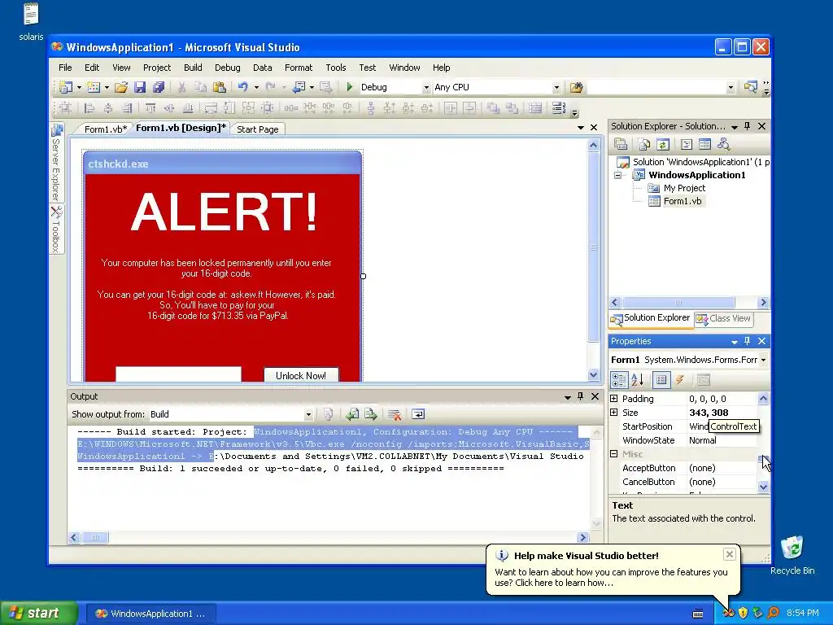Switch to the Class View tab
Viewport: 833px width, 625px height.
[x=724, y=318]
